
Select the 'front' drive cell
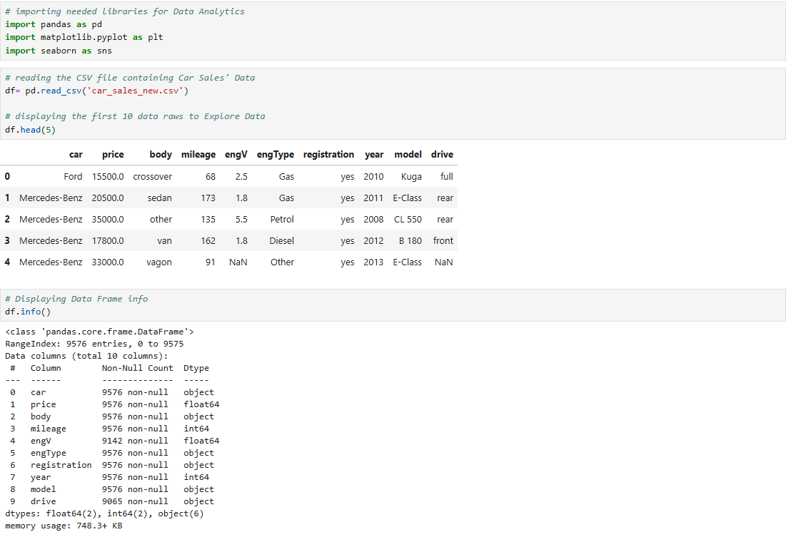click(443, 240)
